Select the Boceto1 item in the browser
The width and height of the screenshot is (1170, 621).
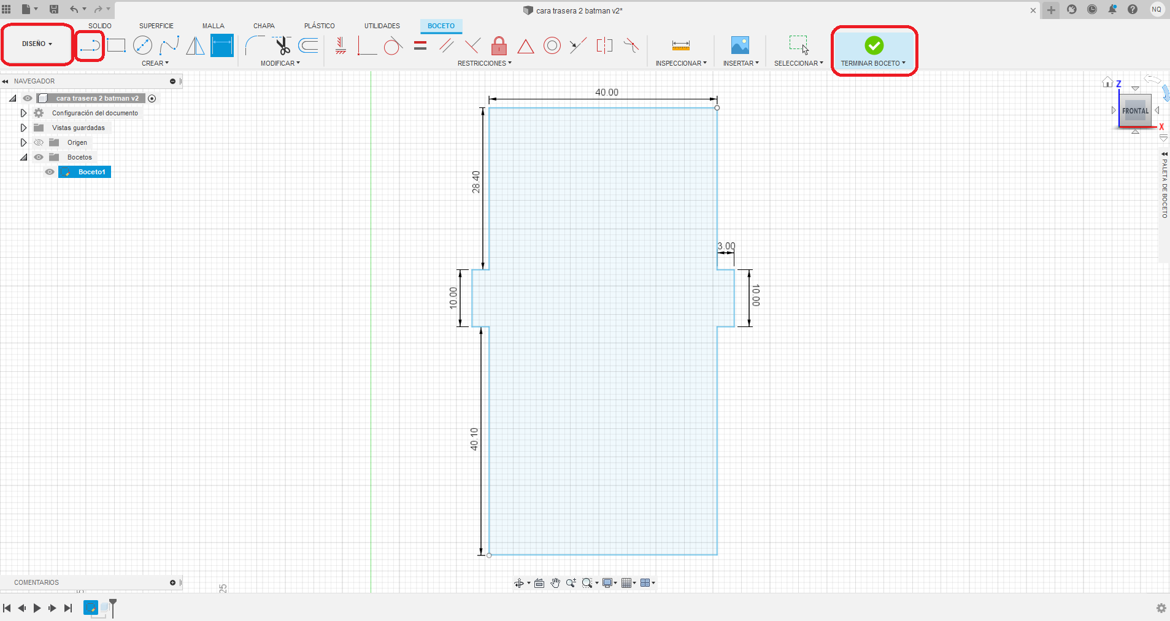(x=85, y=172)
